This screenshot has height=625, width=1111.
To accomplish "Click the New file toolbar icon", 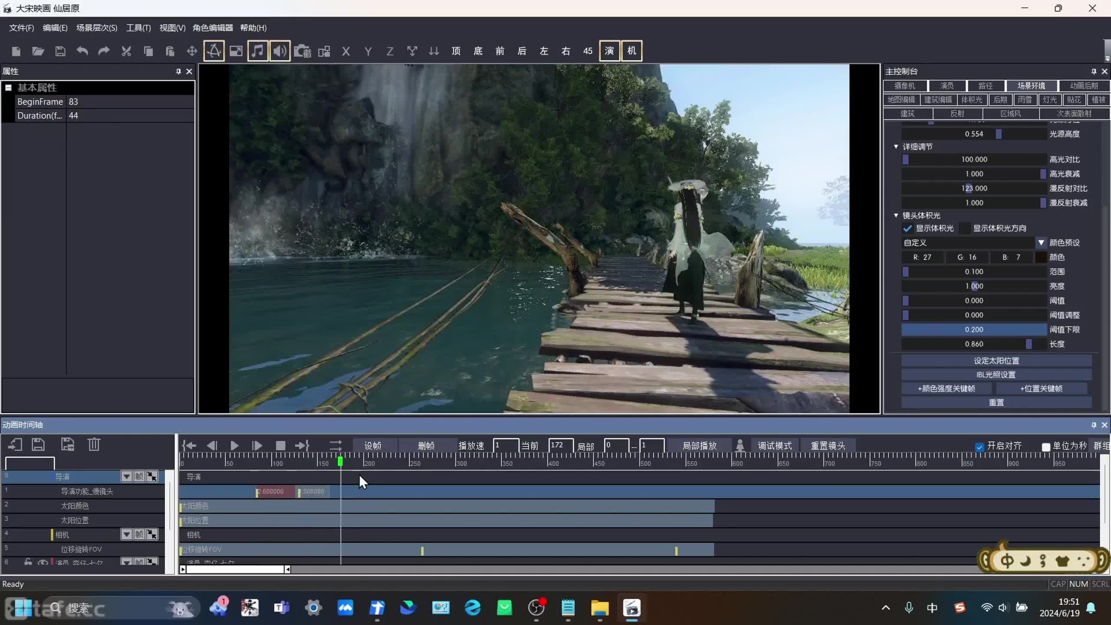I will (16, 51).
